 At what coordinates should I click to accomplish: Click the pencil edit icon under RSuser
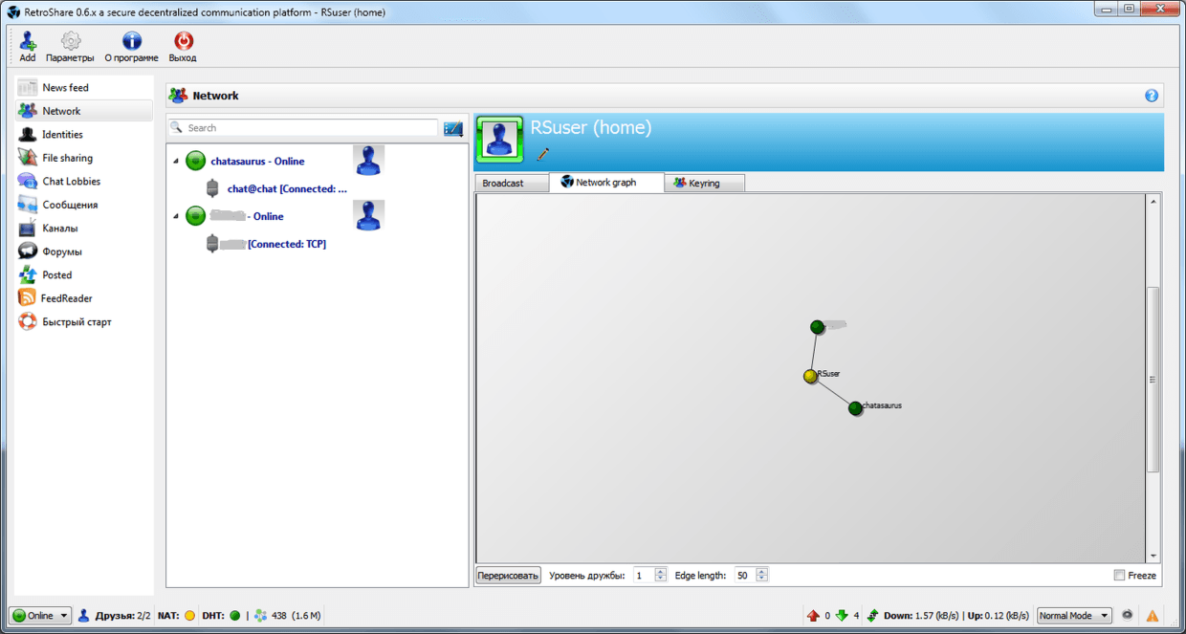pyautogui.click(x=543, y=154)
